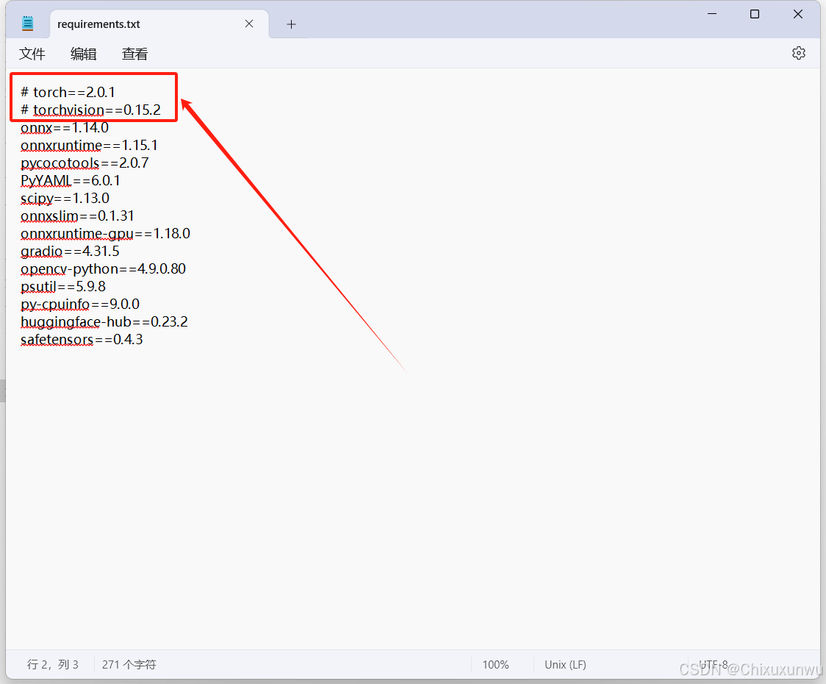Viewport: 826px width, 684px height.
Task: Open the 编辑 menu
Action: [83, 54]
